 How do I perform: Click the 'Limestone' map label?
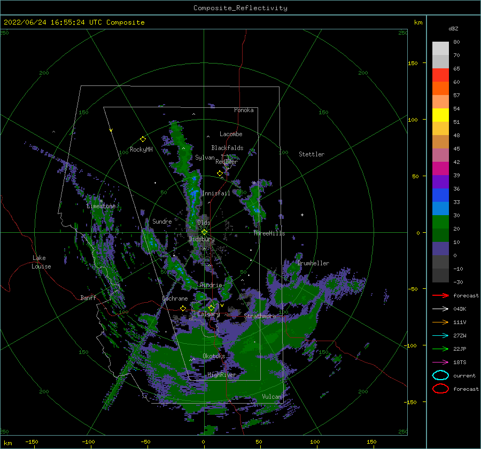[x=101, y=206]
